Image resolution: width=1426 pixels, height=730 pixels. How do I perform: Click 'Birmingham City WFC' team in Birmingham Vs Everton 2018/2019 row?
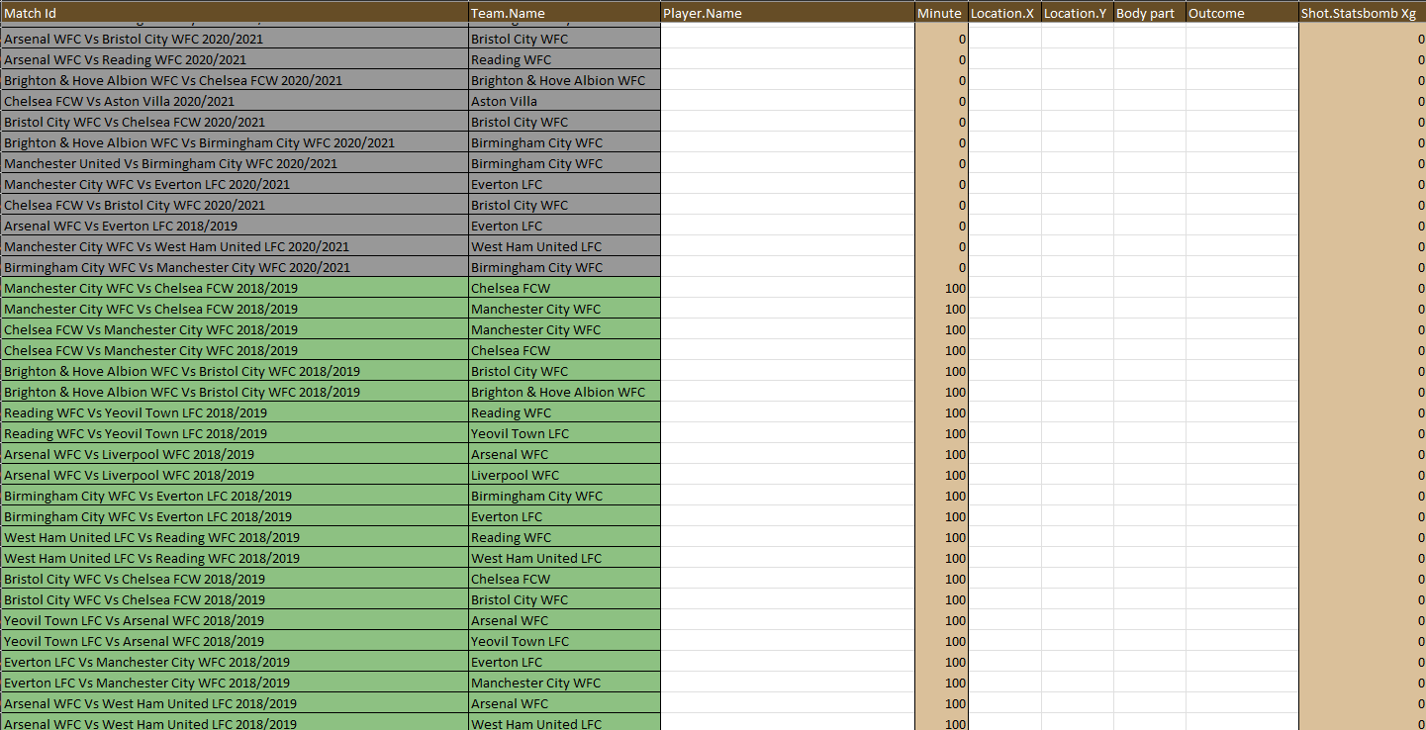(x=564, y=496)
